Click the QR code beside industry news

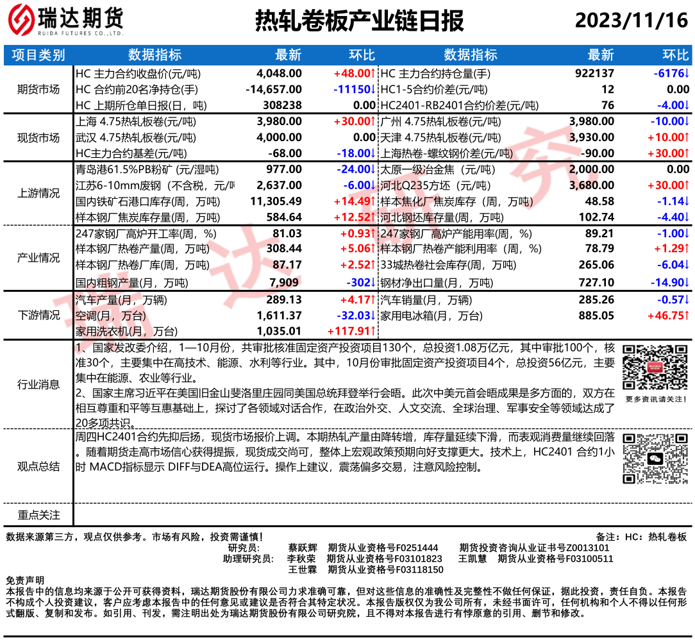653,367
